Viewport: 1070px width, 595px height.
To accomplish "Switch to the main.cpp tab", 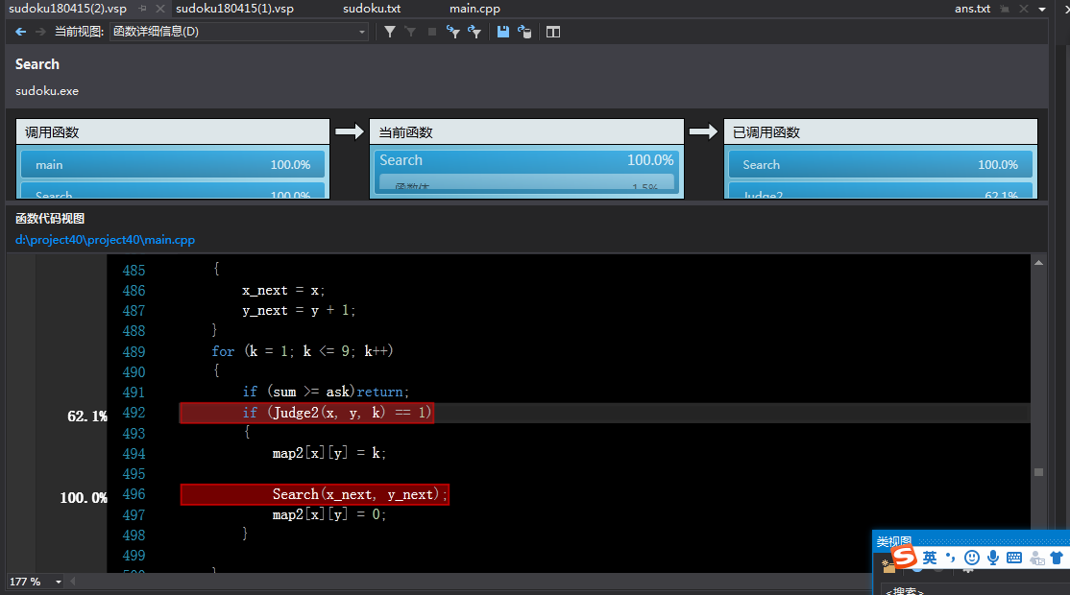I will [x=474, y=9].
